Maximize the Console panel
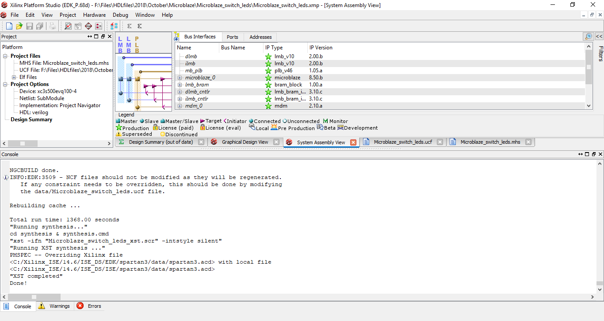The height and width of the screenshot is (321, 604). point(587,154)
